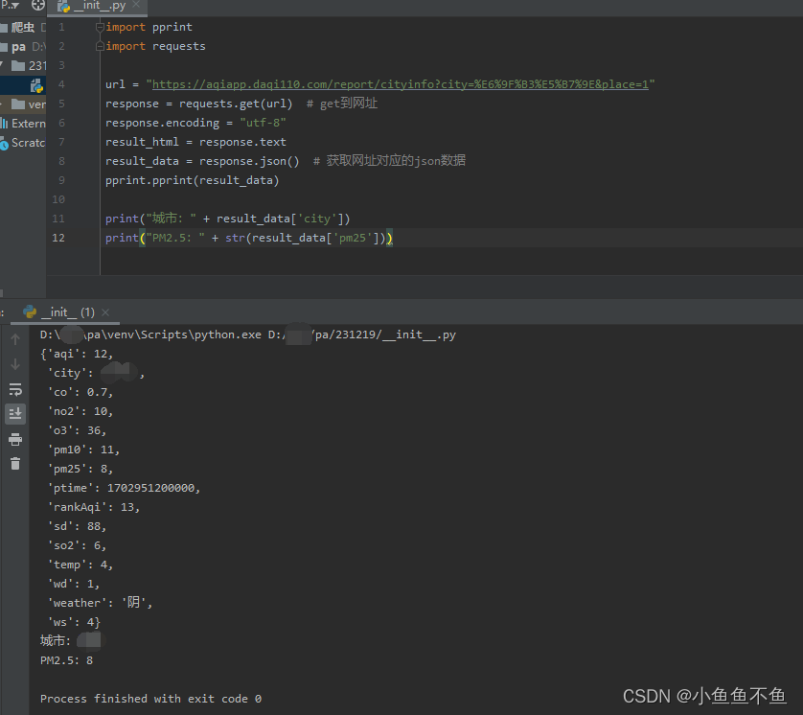This screenshot has height=715, width=803.
Task: Click the 'result_html = response.text' line
Action: 195,143
